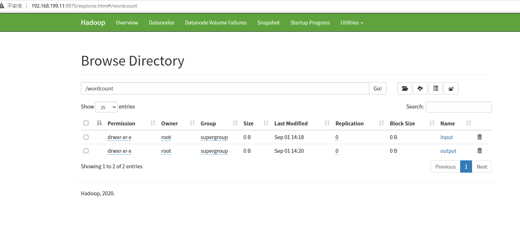Check the select-all checkbox in table header
Screen dimensions: 520x240
(86, 123)
